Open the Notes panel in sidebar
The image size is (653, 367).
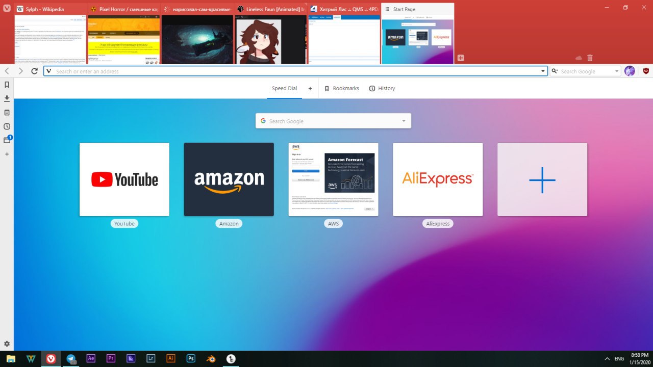point(7,112)
